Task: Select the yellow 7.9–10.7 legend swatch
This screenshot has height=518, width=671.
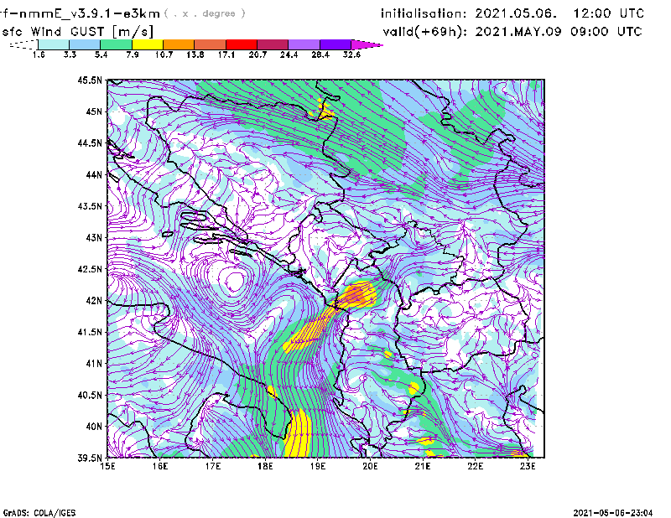Action: (148, 44)
